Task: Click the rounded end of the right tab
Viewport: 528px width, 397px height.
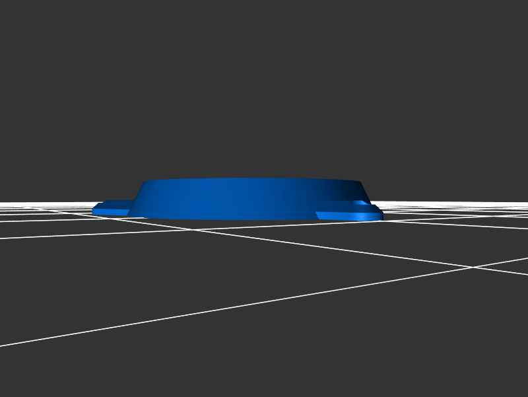Action: coord(378,213)
